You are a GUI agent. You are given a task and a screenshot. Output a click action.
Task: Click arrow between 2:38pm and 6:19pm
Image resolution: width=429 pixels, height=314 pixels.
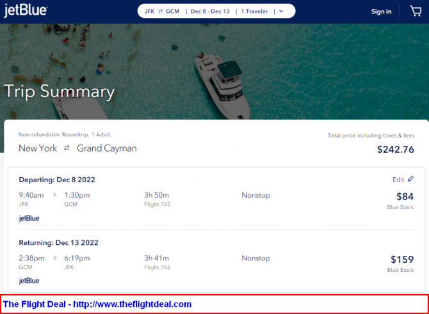pyautogui.click(x=54, y=258)
